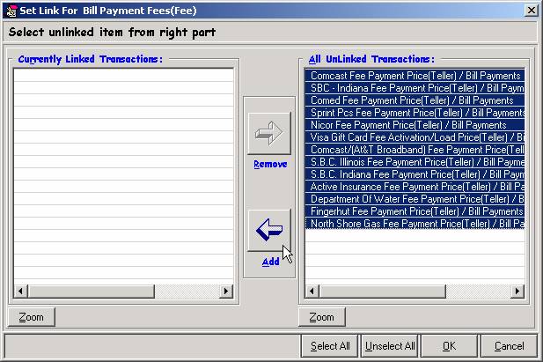Select Comed Fee Payment Price row

[415, 100]
